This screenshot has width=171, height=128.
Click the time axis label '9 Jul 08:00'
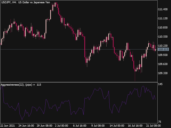pos(98,126)
